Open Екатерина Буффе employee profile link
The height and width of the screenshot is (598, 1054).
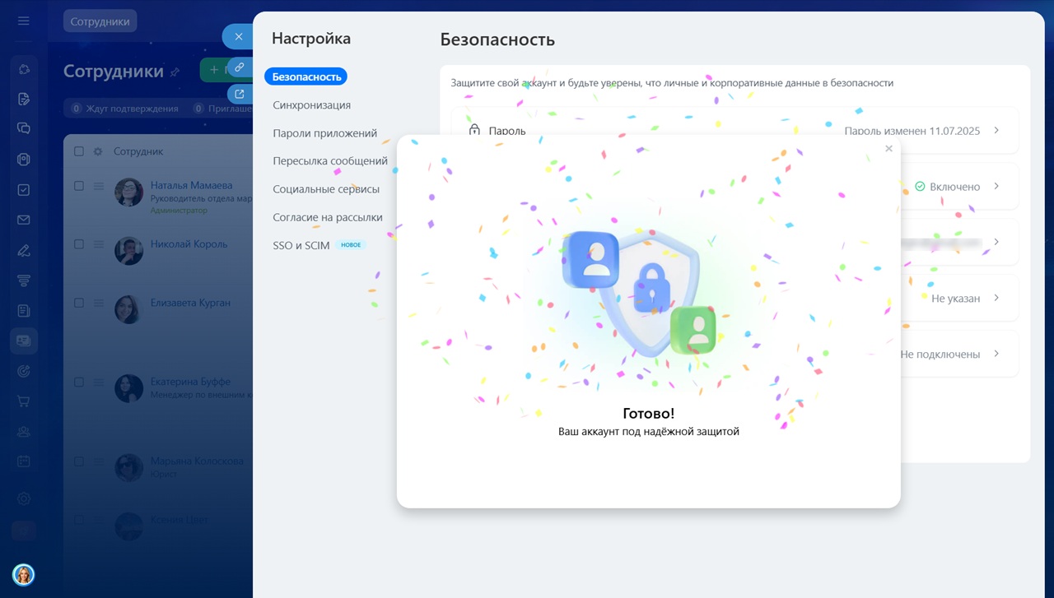[x=190, y=382]
